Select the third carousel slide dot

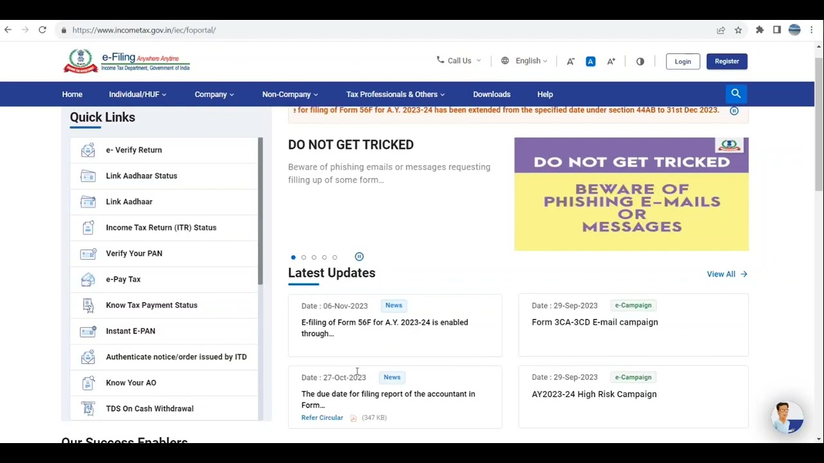click(x=314, y=257)
